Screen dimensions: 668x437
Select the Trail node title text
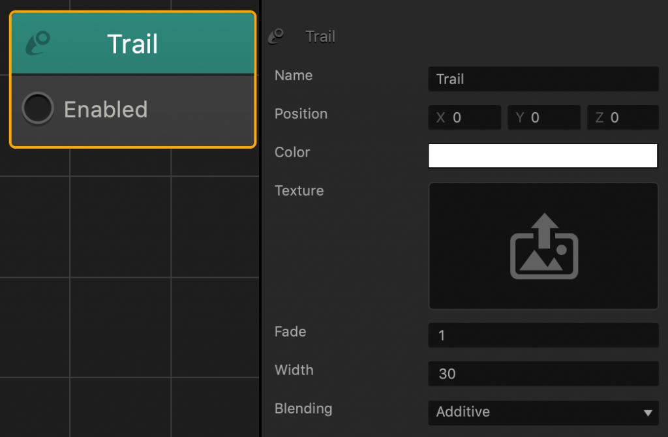click(x=132, y=44)
